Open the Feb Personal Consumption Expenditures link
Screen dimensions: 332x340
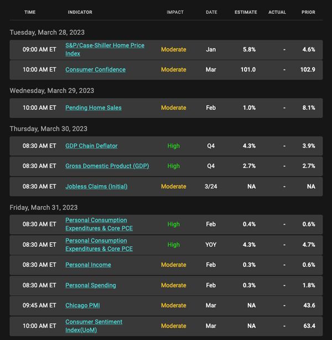(99, 224)
